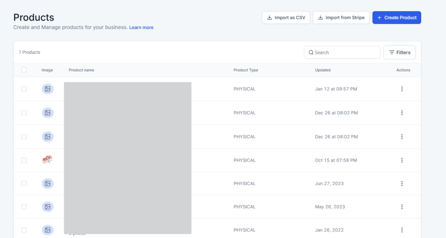The width and height of the screenshot is (446, 238).
Task: Click image placeholder for Jun 27, 2023 product
Action: (x=47, y=184)
